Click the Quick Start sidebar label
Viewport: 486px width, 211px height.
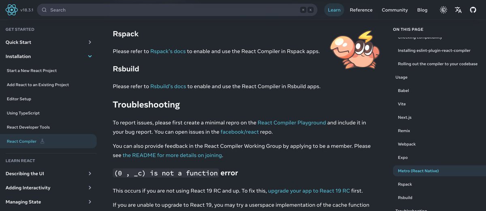(x=18, y=42)
